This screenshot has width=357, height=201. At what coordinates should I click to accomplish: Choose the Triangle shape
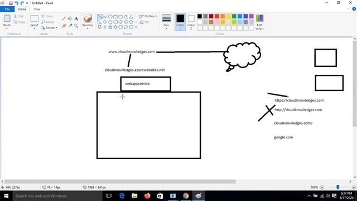point(132,17)
